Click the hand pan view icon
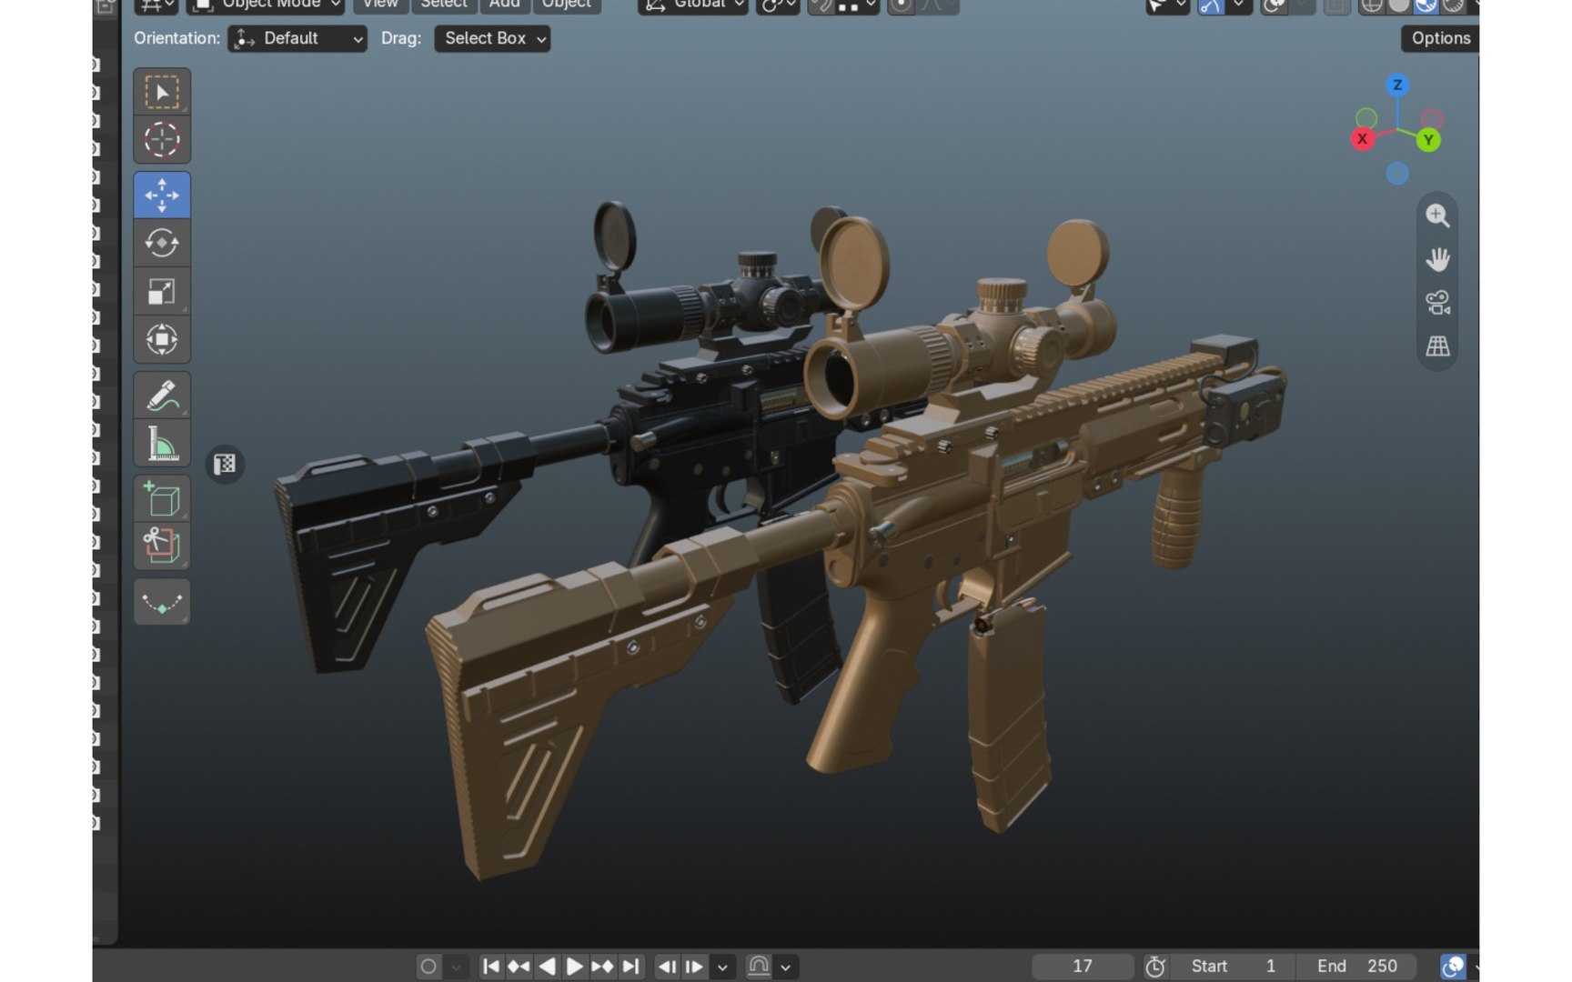The height and width of the screenshot is (982, 1572). tap(1437, 259)
